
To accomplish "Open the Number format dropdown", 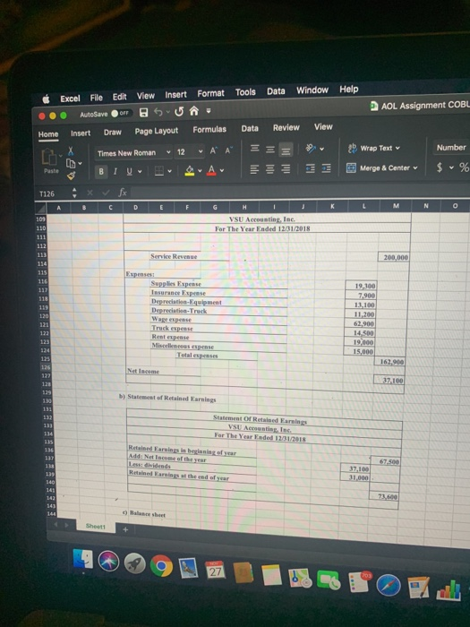I will pos(451,148).
